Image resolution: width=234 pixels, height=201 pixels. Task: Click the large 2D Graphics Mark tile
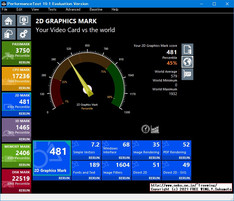[52, 158]
